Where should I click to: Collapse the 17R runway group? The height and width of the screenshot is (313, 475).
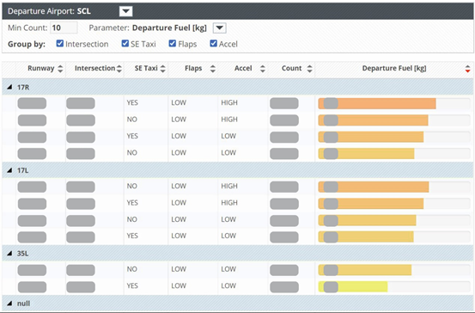point(9,88)
